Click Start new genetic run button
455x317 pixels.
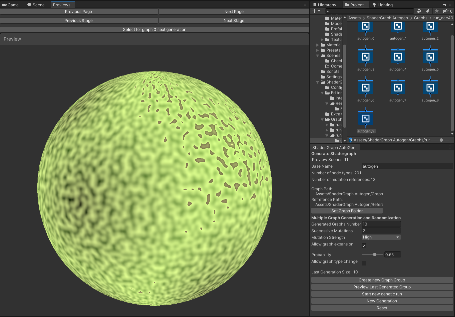tap(382, 294)
